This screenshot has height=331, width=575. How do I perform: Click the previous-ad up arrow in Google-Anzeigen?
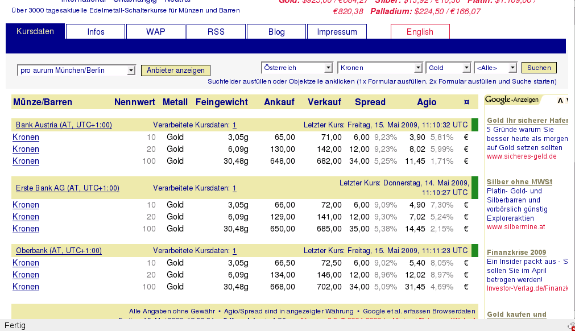560,100
